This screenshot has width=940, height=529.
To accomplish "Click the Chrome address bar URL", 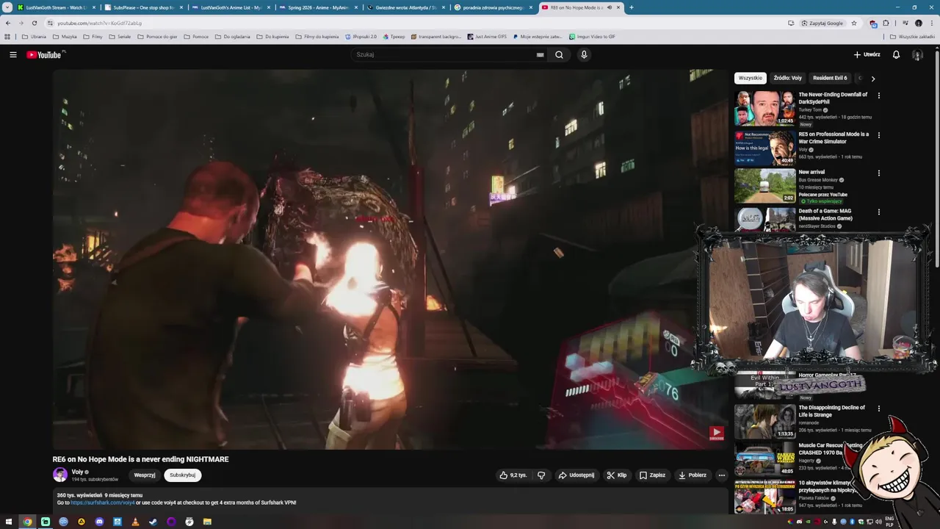I will coord(100,23).
